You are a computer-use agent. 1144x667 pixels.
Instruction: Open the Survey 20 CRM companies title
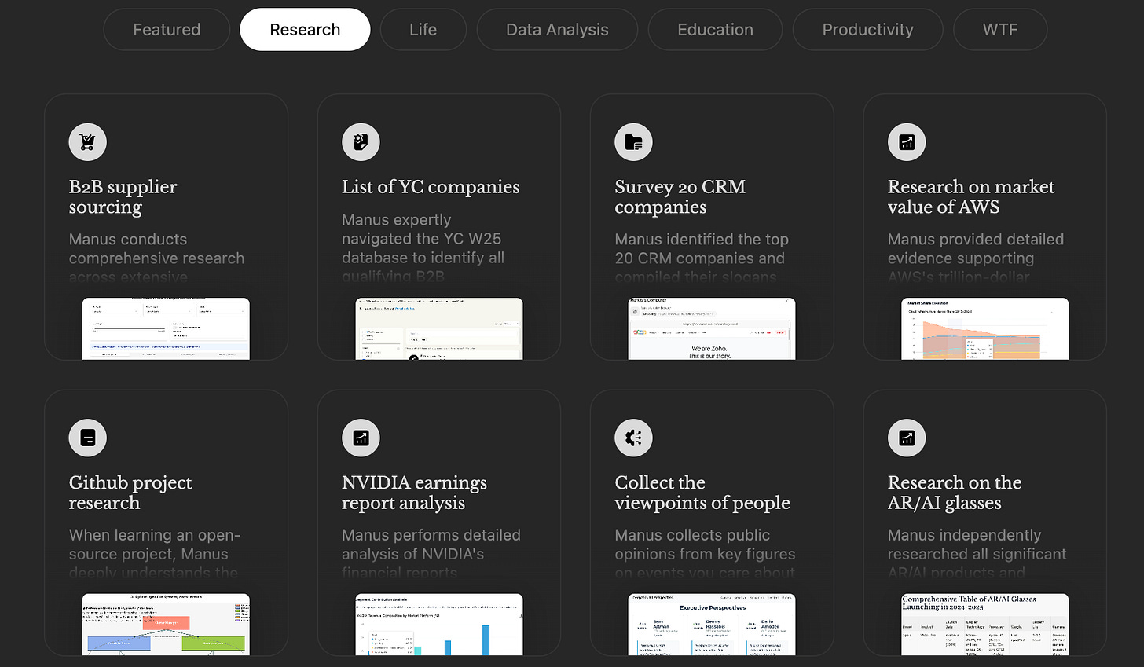click(680, 196)
